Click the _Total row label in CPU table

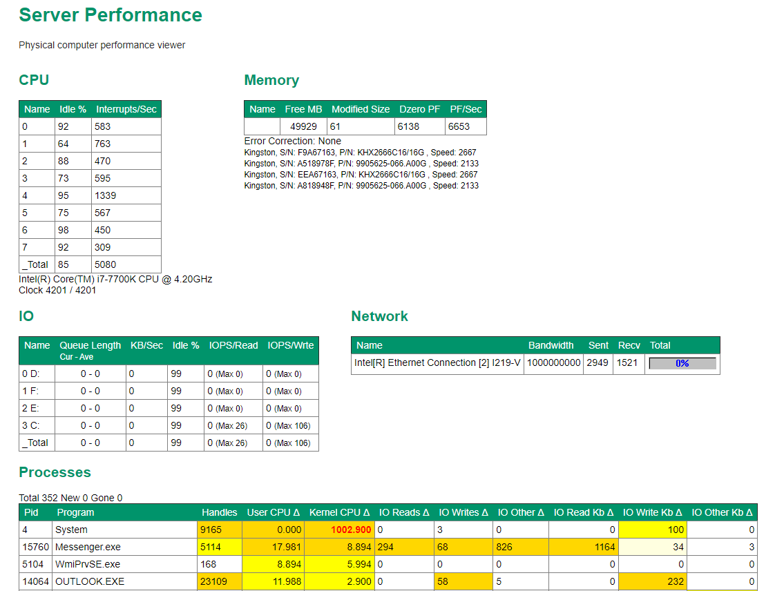pos(36,264)
